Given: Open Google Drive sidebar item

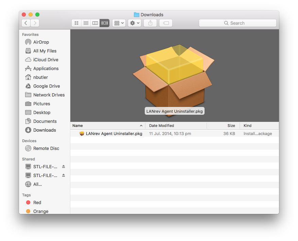Looking at the screenshot, I should 46,86.
